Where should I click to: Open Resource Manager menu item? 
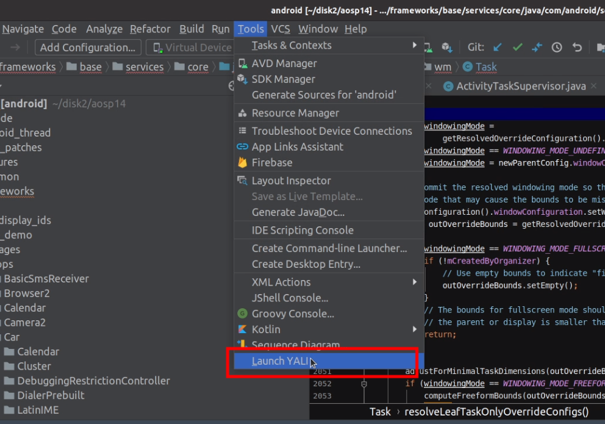tap(329, 113)
